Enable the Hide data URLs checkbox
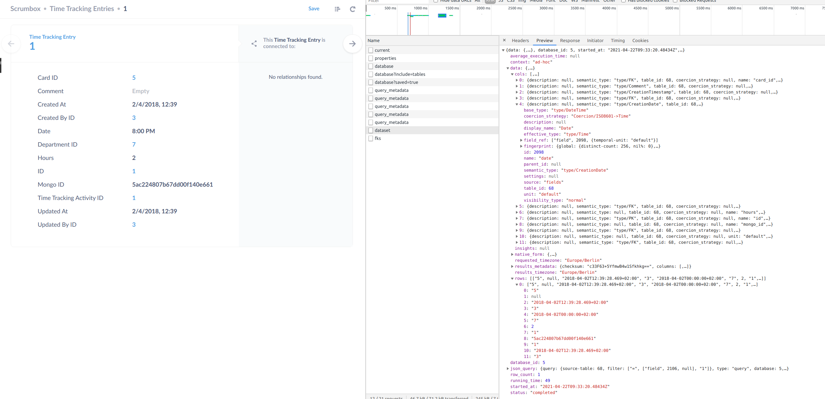Image resolution: width=825 pixels, height=399 pixels. pyautogui.click(x=435, y=1)
